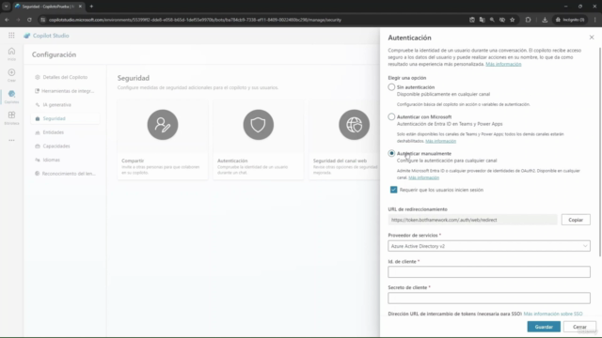
Task: Click the bookmark star in address bar
Action: pyautogui.click(x=512, y=20)
